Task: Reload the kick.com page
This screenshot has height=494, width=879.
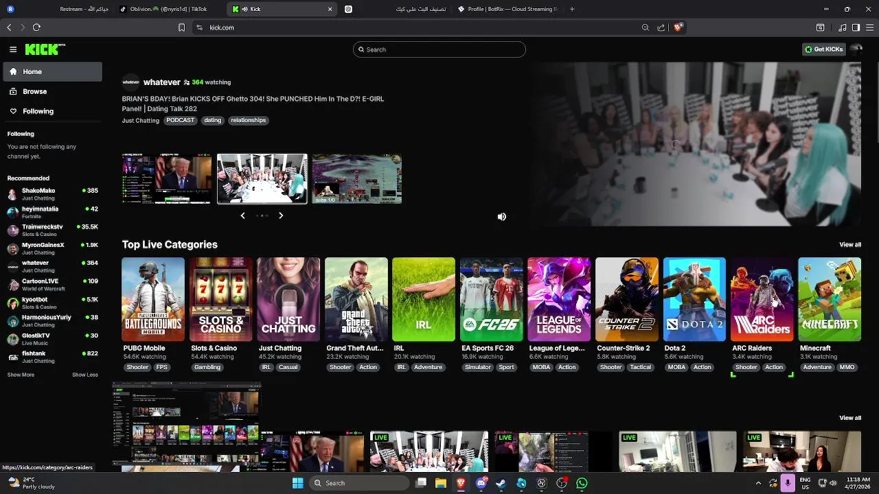Action: click(x=36, y=27)
